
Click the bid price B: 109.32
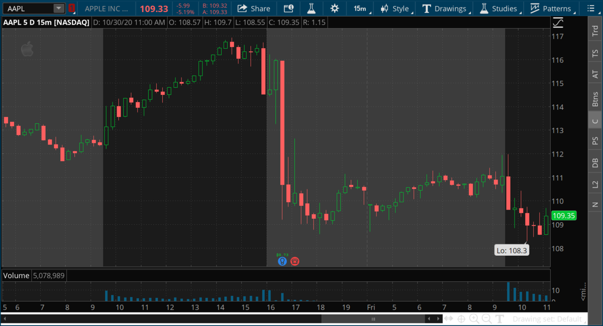coord(215,6)
